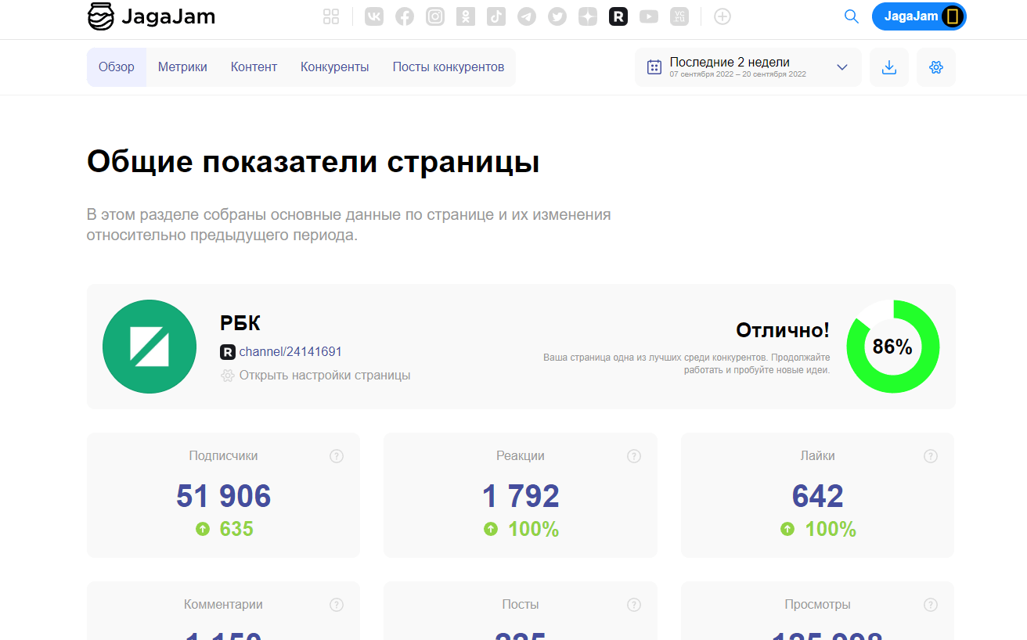Image resolution: width=1027 pixels, height=640 pixels.
Task: Select the Yandex Zen star icon
Action: coord(588,16)
